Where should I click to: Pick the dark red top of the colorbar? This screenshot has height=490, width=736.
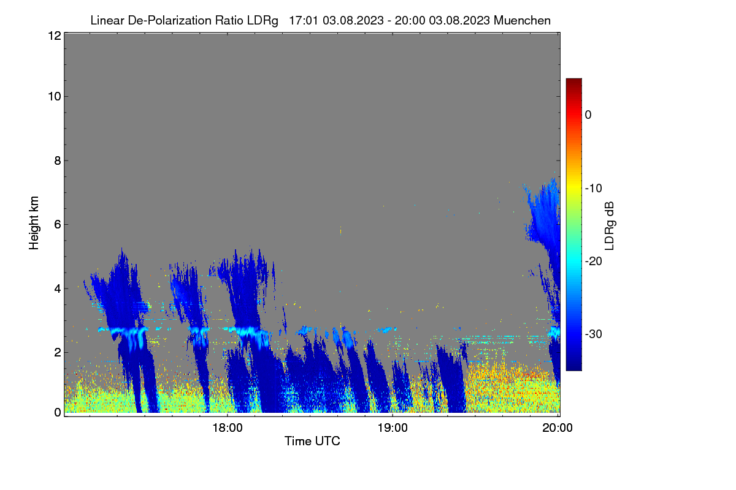pyautogui.click(x=573, y=83)
